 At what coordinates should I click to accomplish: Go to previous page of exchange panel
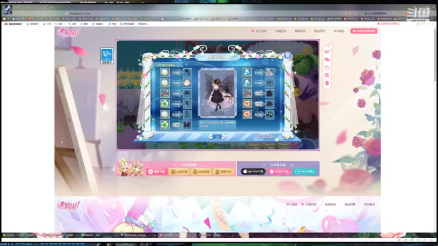point(211,136)
